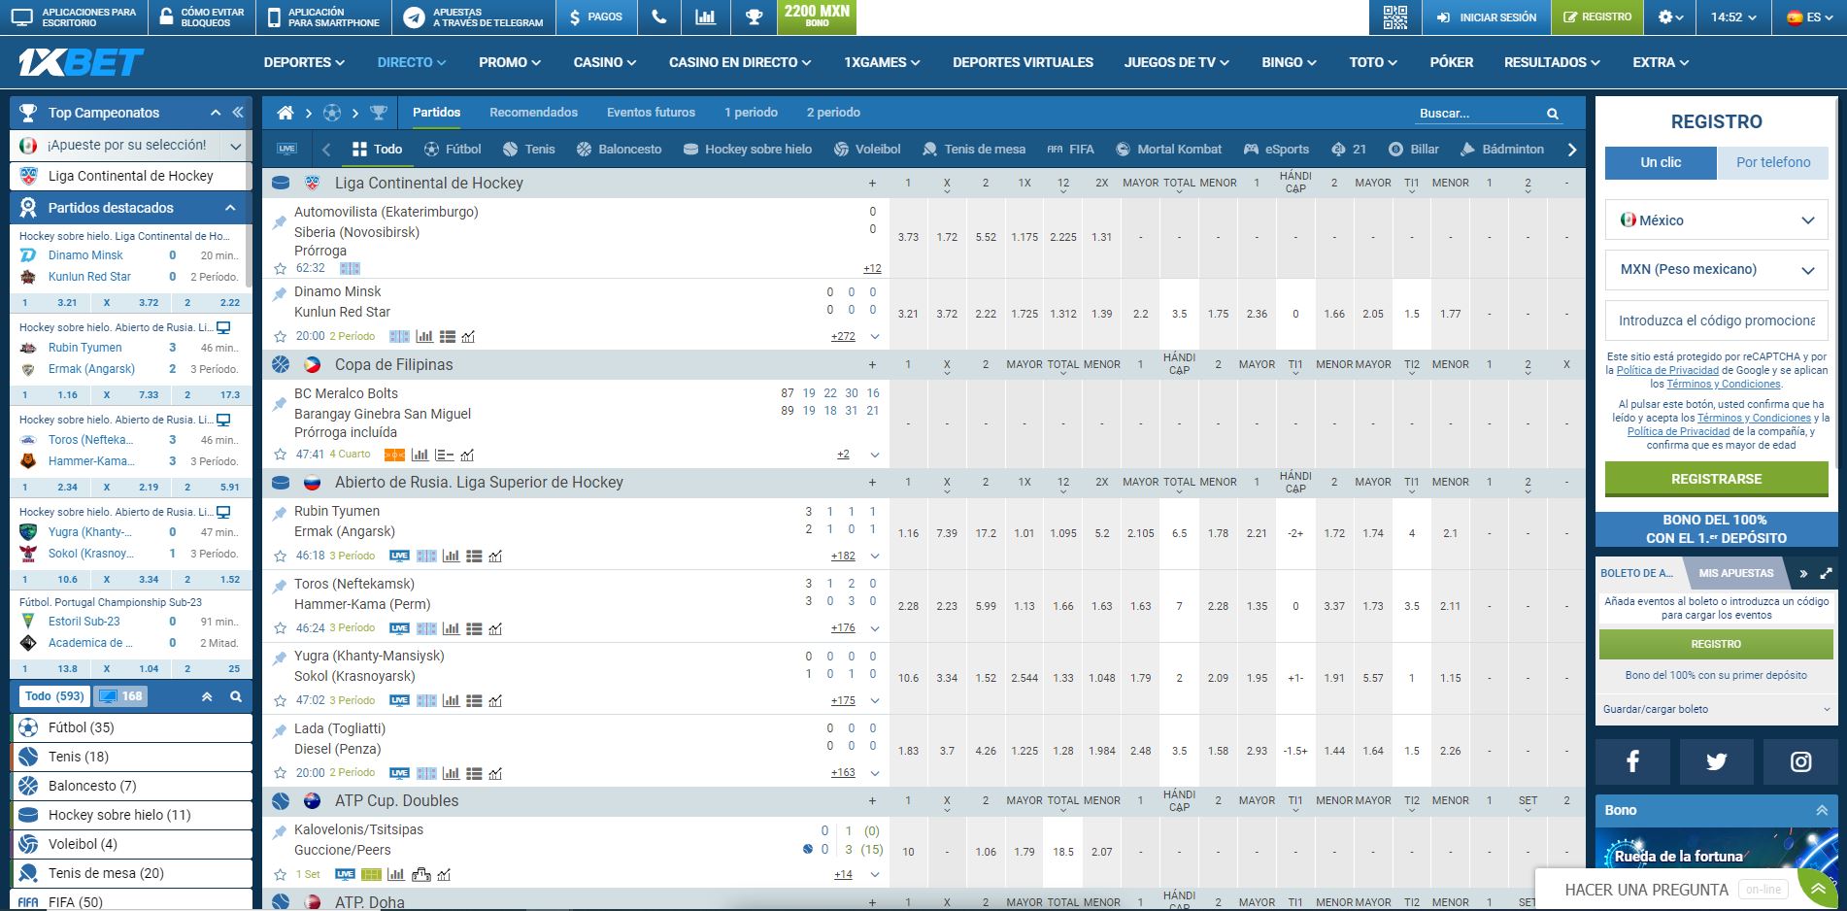This screenshot has width=1847, height=911.
Task: Click the QR code icon in top bar
Action: (x=1394, y=17)
